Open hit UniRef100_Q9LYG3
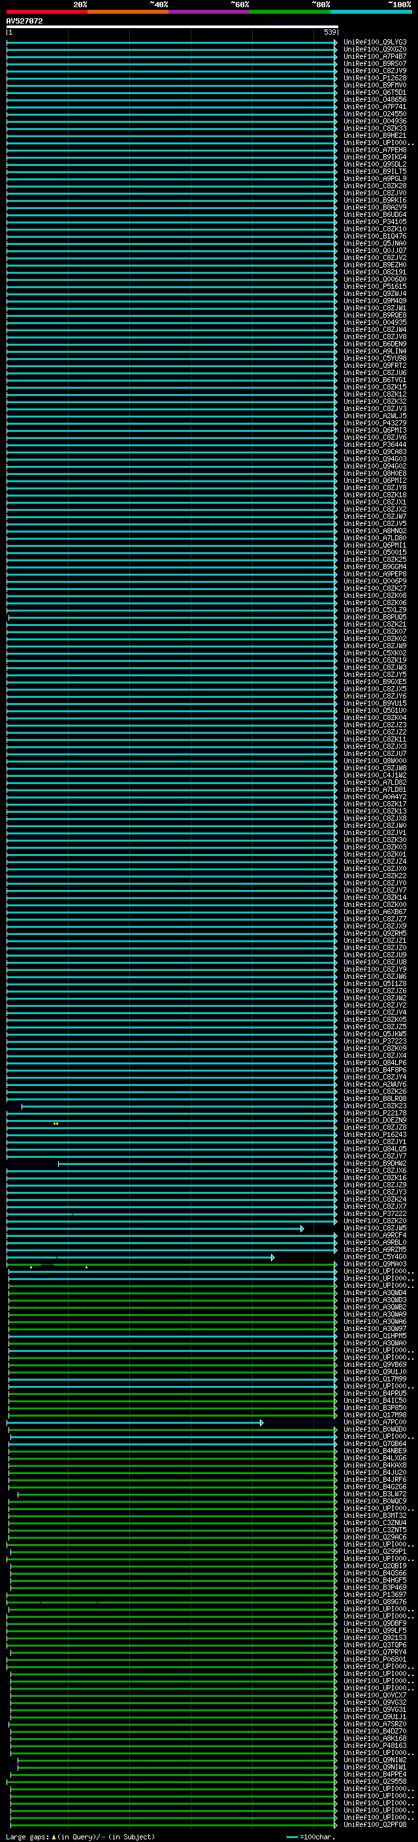The height and width of the screenshot is (1842, 418). point(374,42)
